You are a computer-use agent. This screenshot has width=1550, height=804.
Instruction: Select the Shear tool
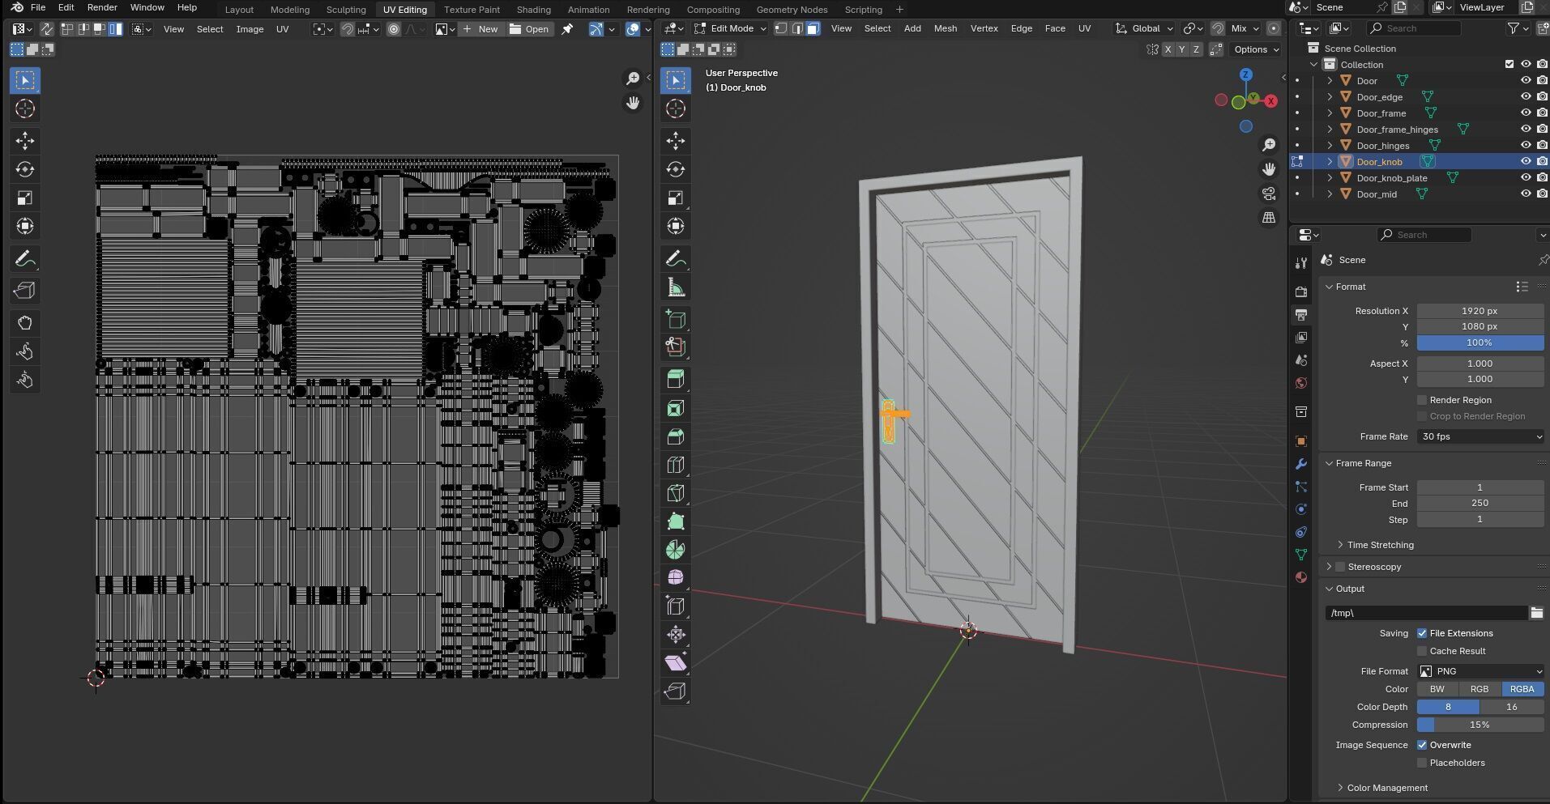(676, 662)
